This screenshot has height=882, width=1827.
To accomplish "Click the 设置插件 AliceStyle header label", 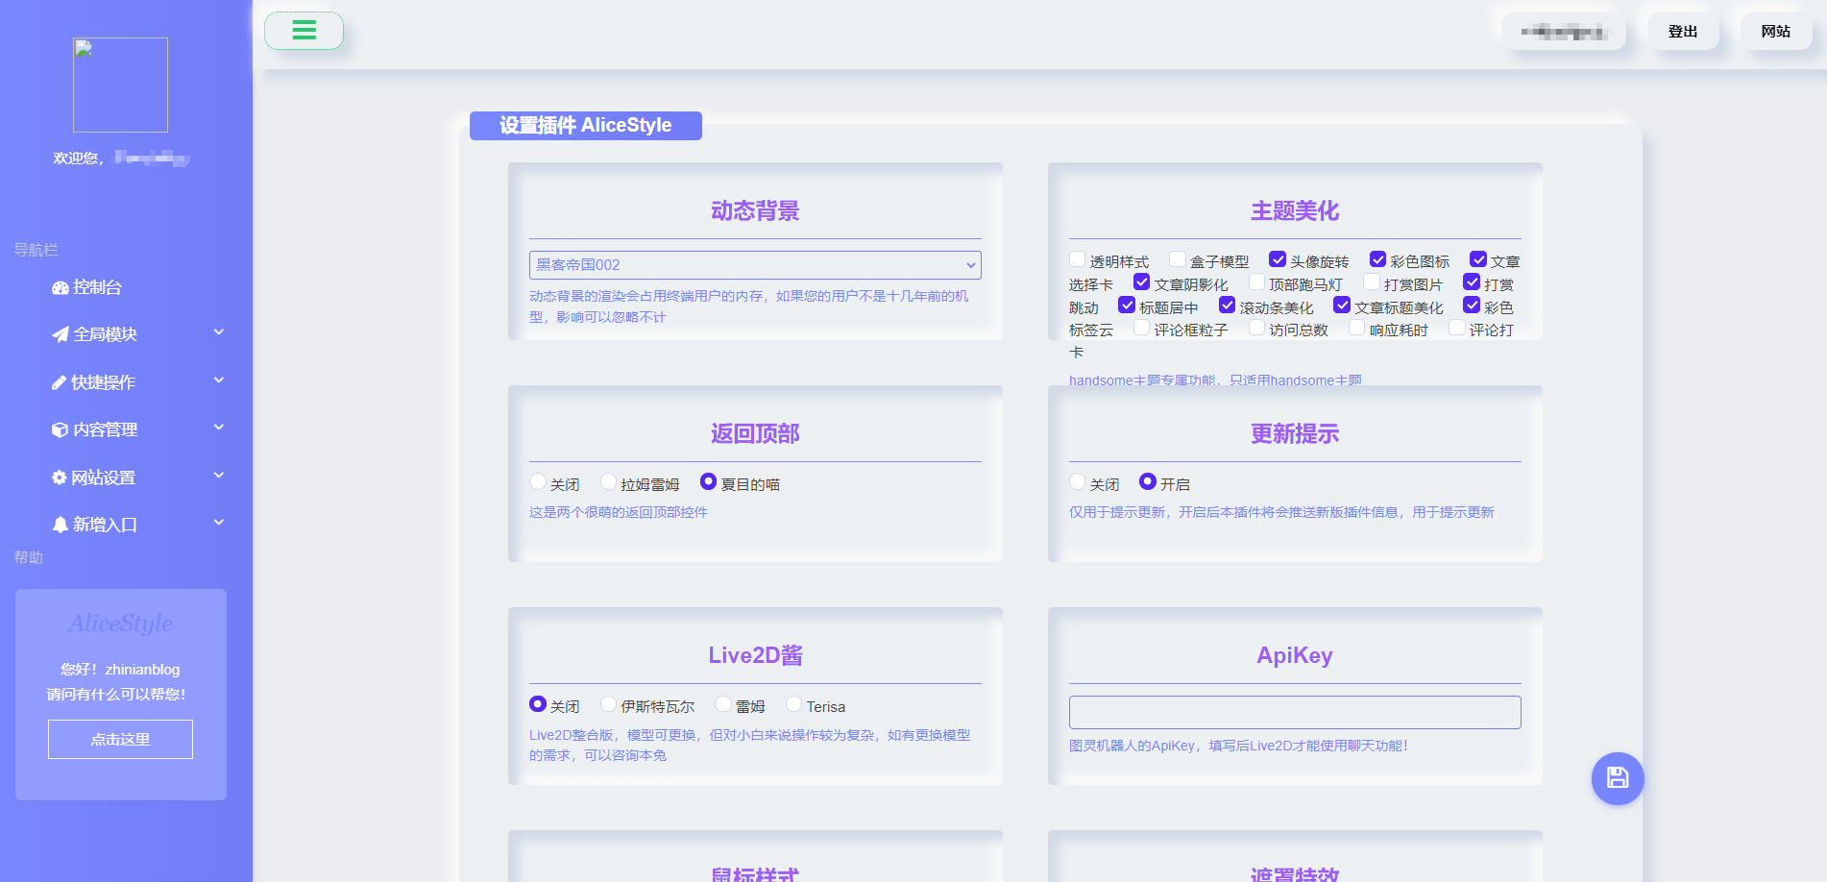I will click(585, 126).
